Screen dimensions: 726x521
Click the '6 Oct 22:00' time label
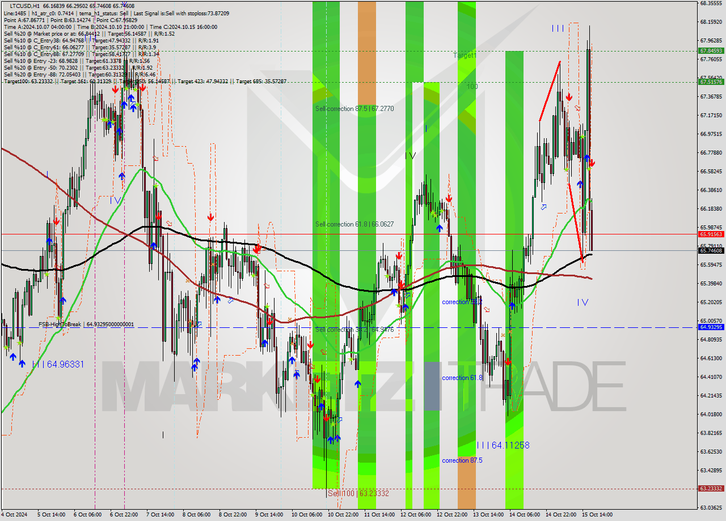pos(124,515)
